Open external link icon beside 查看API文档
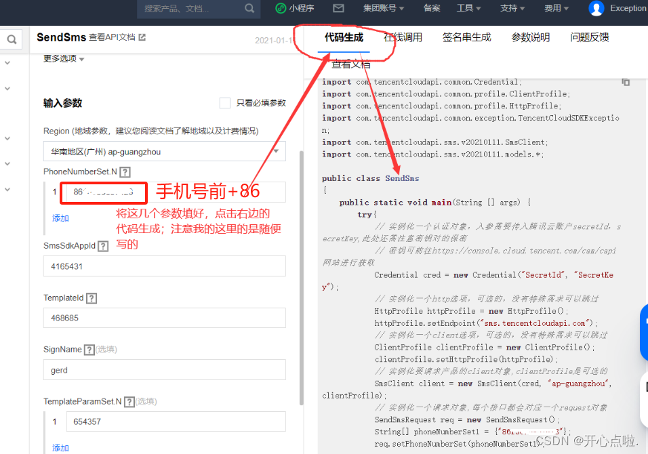The image size is (648, 454). (x=142, y=37)
